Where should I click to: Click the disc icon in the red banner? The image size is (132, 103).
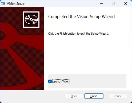(31, 19)
